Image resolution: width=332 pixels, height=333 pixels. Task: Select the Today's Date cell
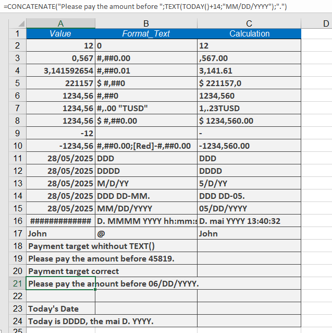[60, 308]
